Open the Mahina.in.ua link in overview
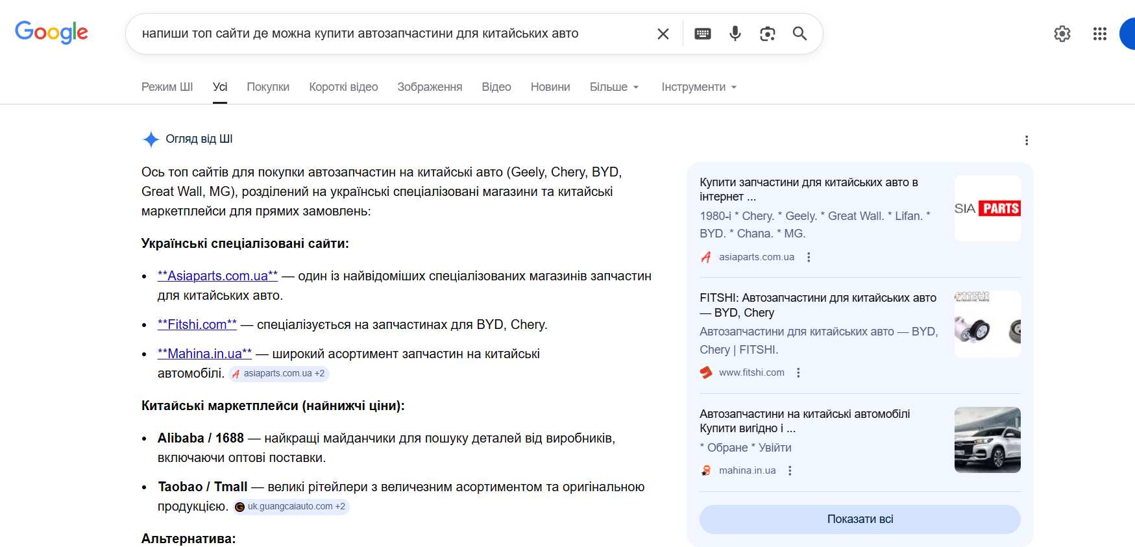1135x547 pixels. (x=204, y=354)
